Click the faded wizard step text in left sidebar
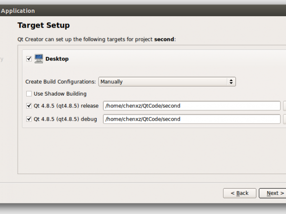This screenshot has width=286, height=214. (x=1, y=59)
